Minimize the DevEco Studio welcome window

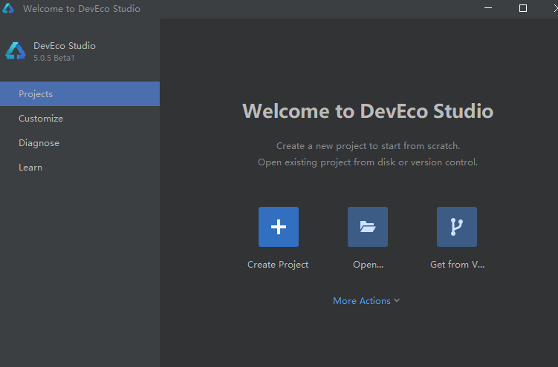click(487, 9)
